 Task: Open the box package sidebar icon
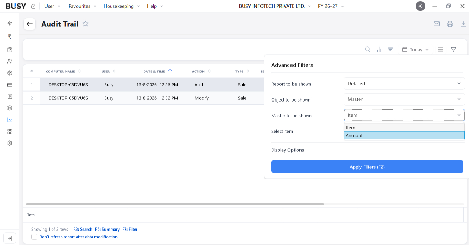pos(10,73)
